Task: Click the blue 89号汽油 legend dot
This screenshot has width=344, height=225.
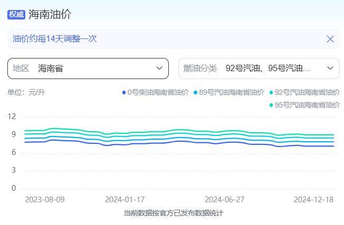Action: 195,93
